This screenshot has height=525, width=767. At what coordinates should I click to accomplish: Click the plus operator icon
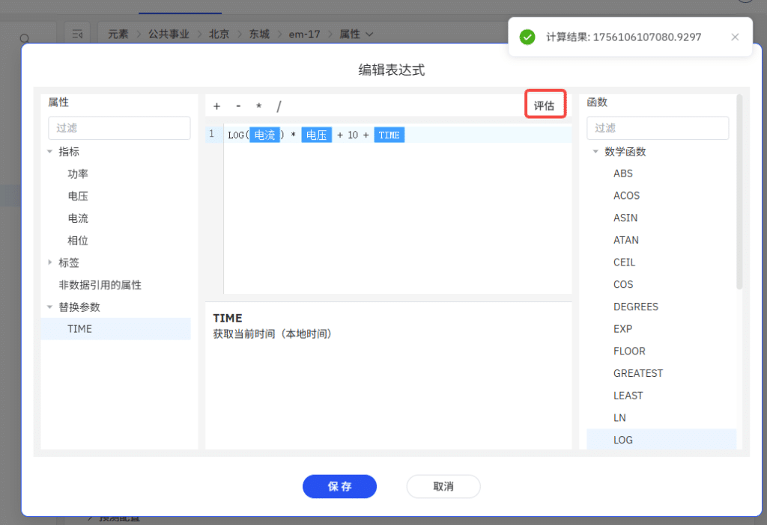216,105
